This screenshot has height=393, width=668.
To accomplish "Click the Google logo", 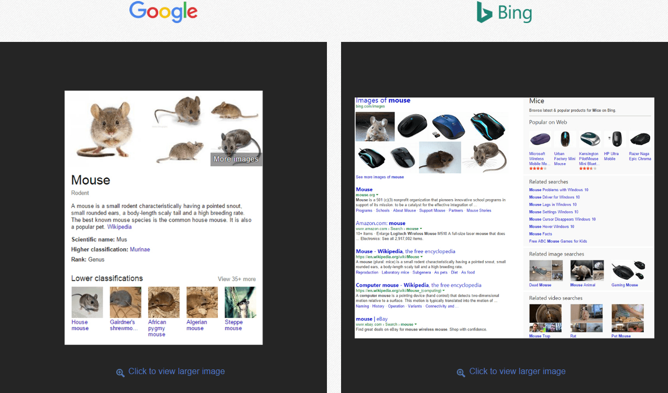I will (x=163, y=12).
